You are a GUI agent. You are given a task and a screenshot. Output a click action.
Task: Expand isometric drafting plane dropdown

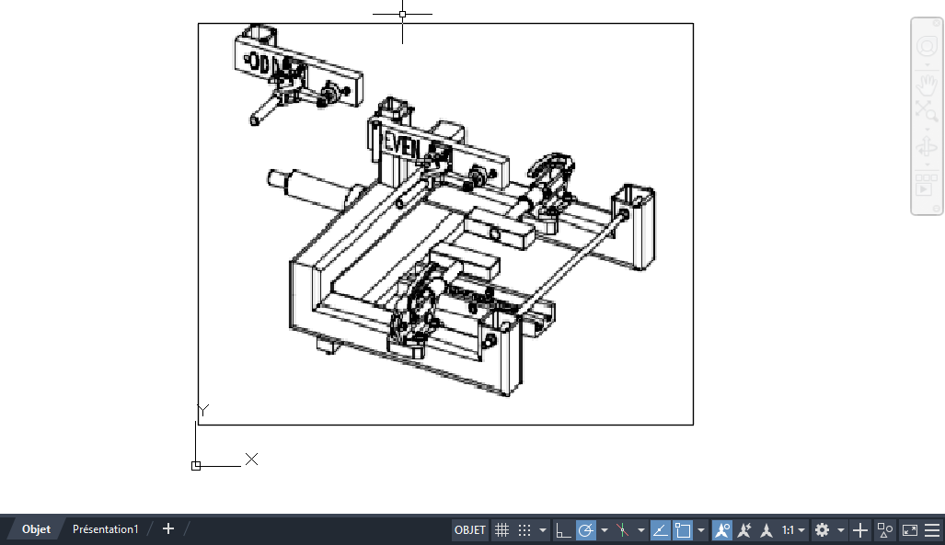(x=640, y=530)
